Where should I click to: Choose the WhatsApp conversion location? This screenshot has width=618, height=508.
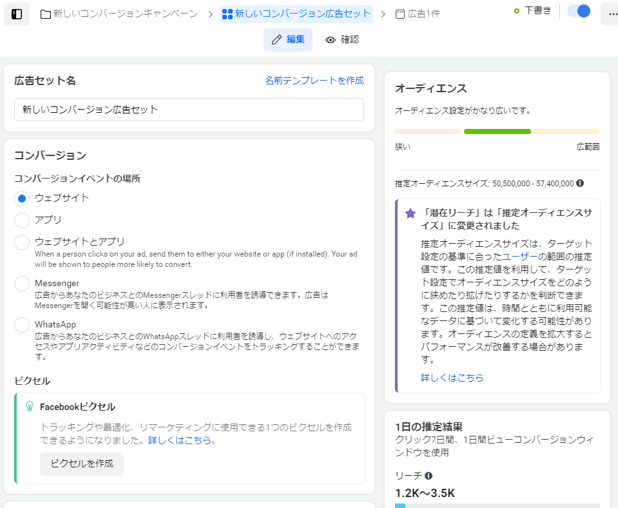click(x=22, y=325)
